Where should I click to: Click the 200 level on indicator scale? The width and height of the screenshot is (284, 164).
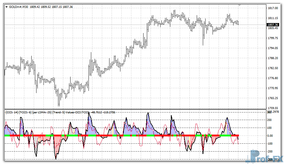pos(269,120)
